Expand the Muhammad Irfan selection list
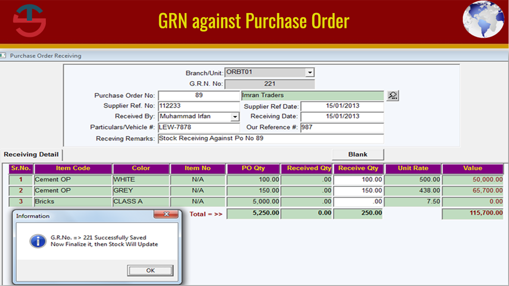 [x=235, y=117]
